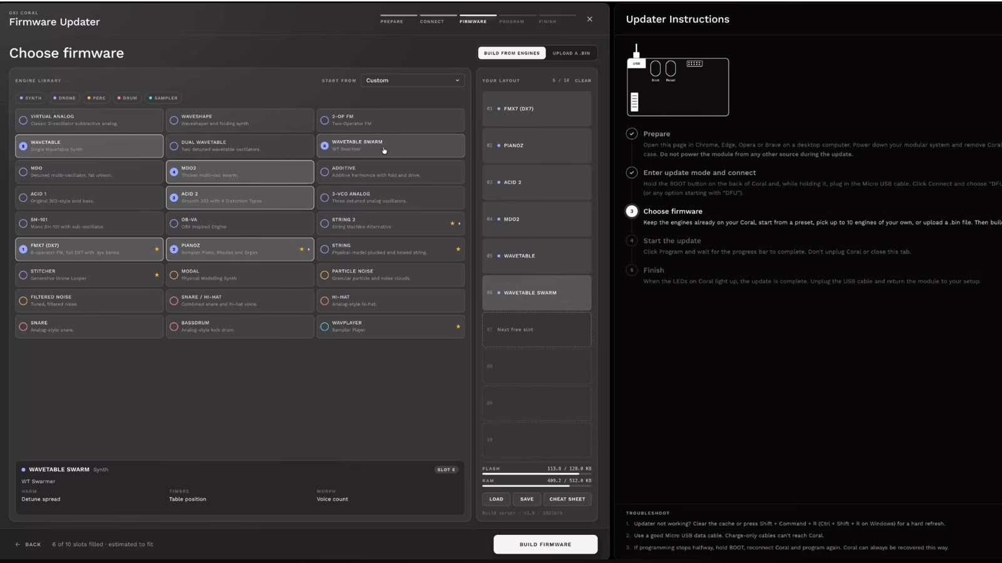Screen dimensions: 1002x563
Task: Close the Firmware Updater with the X icon
Action: point(589,19)
